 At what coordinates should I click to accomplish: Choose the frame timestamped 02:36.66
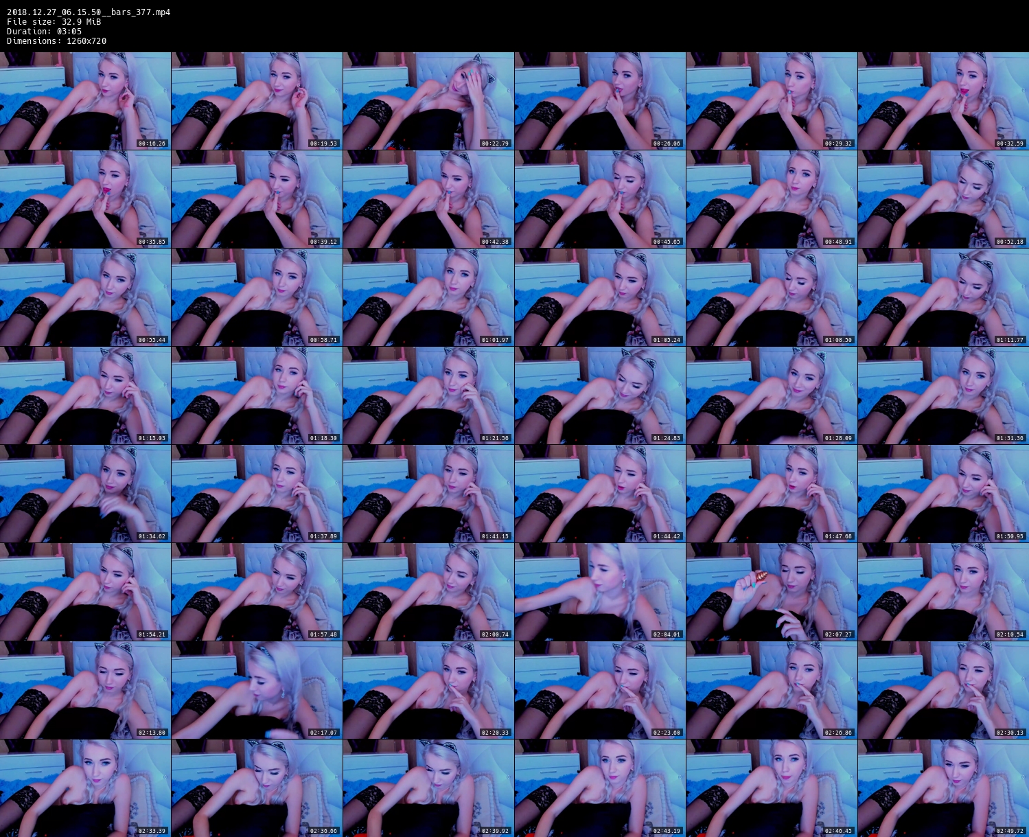click(257, 788)
